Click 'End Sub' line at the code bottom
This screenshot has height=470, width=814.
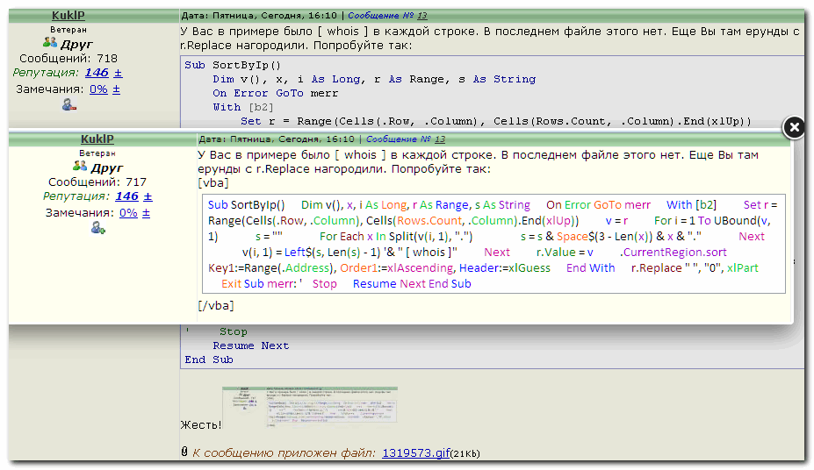point(209,360)
